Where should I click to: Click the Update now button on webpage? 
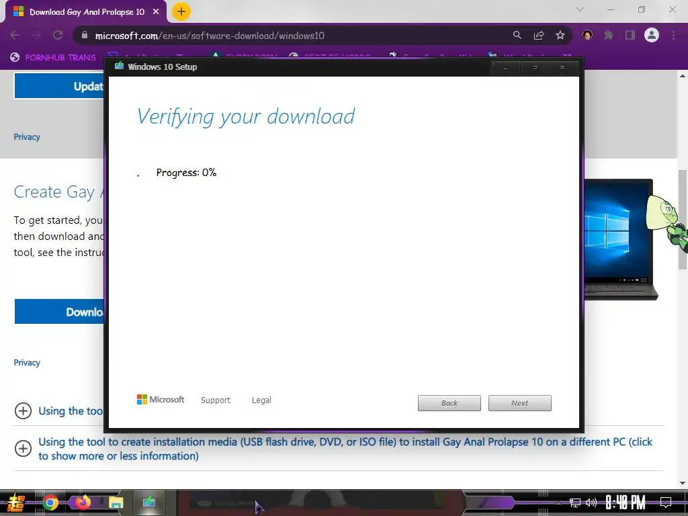59,86
